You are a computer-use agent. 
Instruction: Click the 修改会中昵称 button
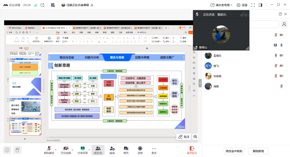(x=234, y=151)
